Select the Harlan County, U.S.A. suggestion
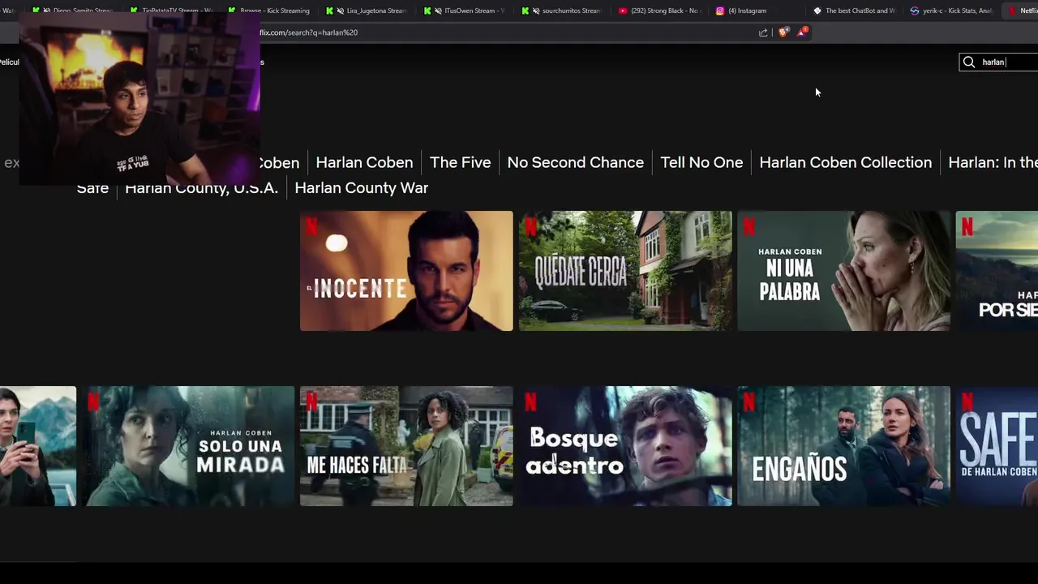1038x584 pixels. (x=201, y=187)
